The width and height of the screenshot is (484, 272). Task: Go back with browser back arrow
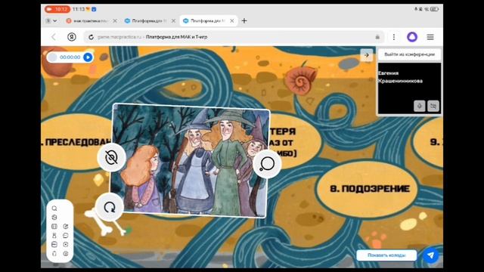pos(54,37)
